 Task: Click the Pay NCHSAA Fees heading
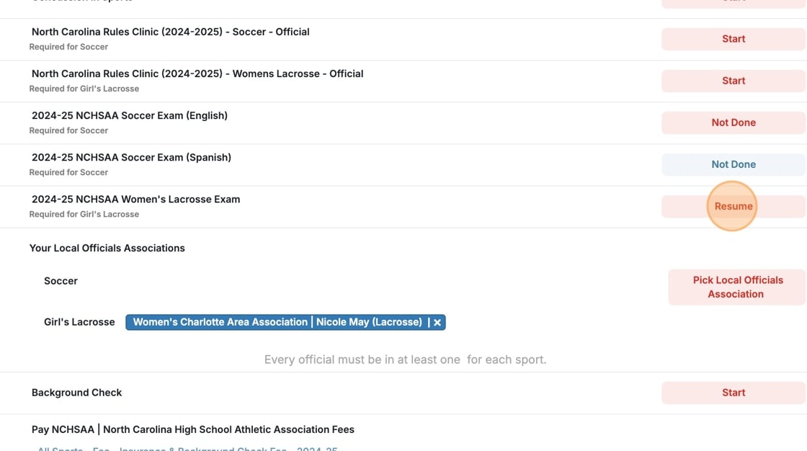click(x=192, y=429)
